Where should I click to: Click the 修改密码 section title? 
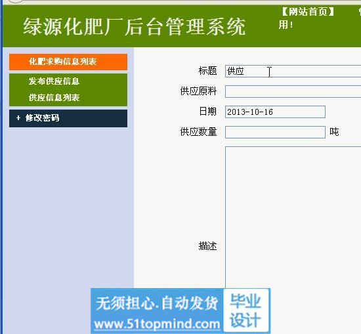pos(43,118)
